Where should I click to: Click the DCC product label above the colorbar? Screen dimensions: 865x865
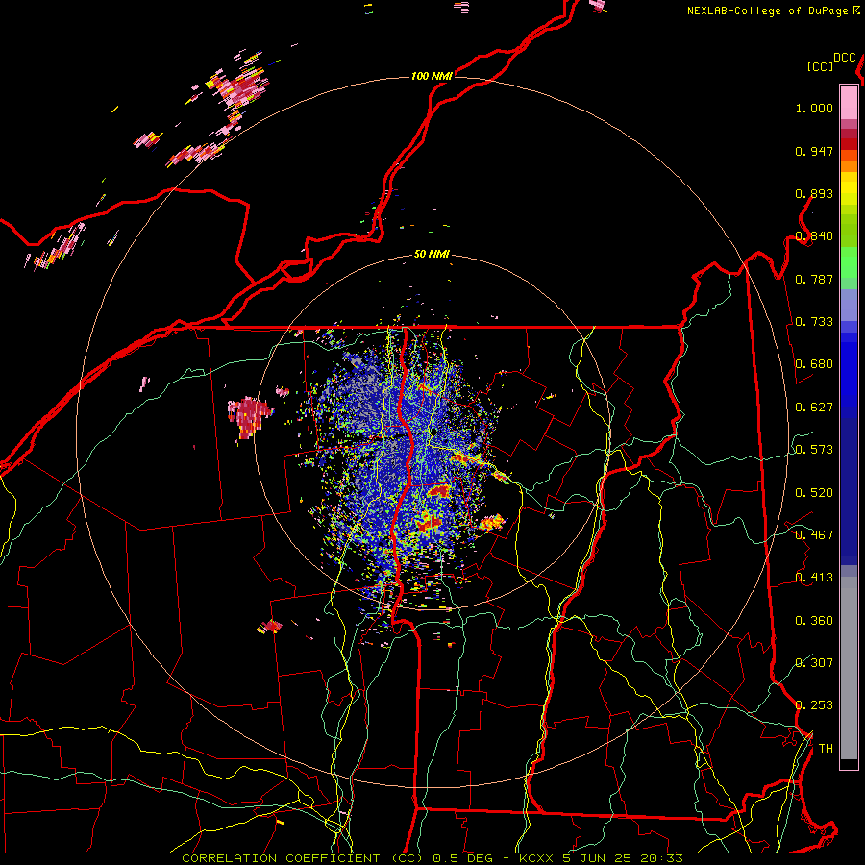pyautogui.click(x=845, y=58)
